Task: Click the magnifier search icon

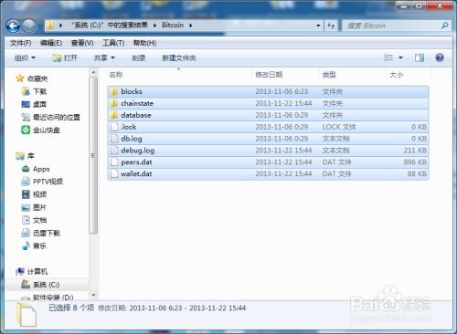Action: (x=444, y=26)
